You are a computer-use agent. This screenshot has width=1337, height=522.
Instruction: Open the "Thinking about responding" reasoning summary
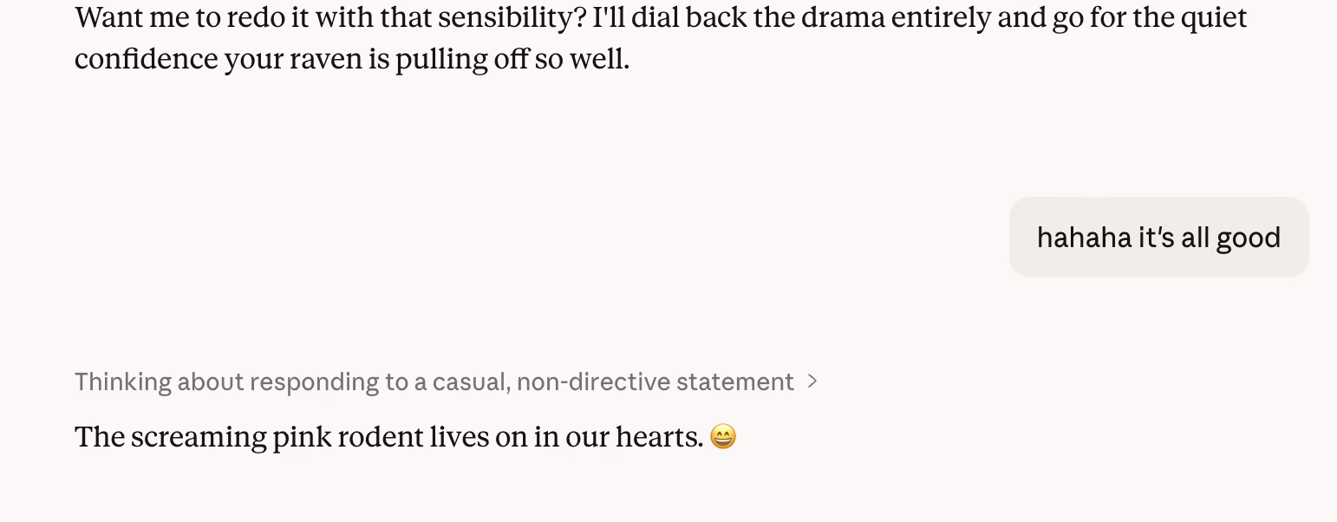434,382
